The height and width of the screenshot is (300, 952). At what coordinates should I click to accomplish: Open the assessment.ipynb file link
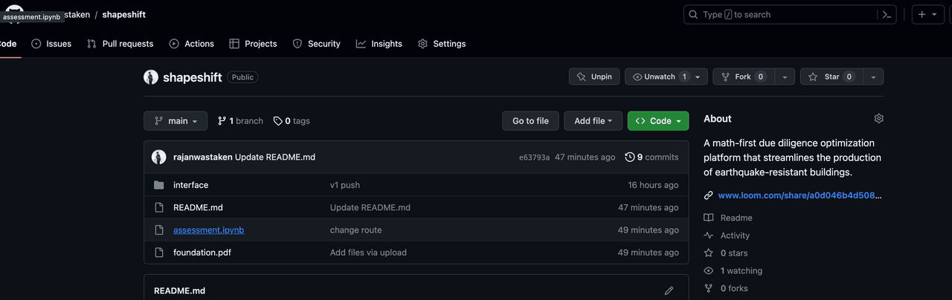click(x=208, y=230)
